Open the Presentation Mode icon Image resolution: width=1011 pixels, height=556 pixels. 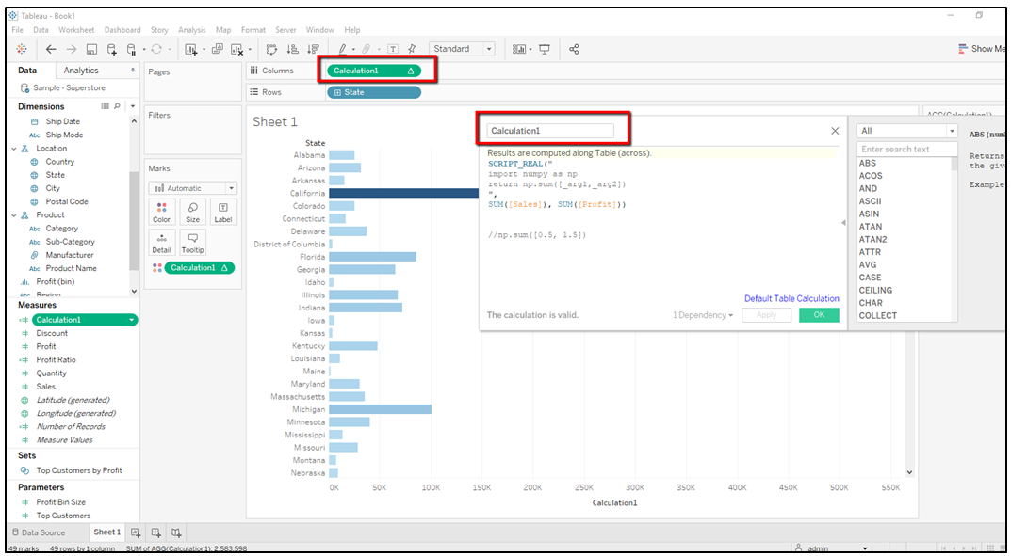click(x=545, y=49)
